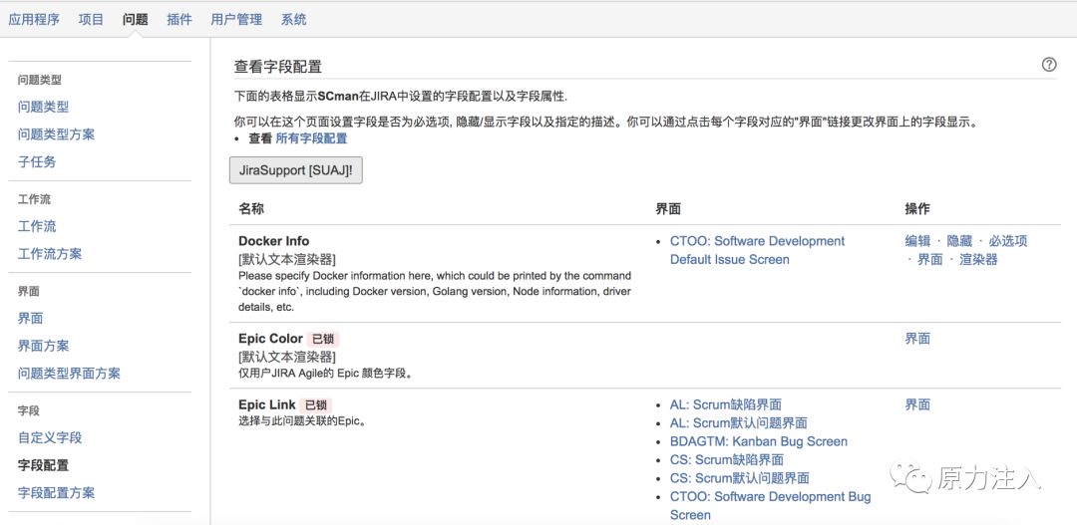Open 问题类型界面方案 sidebar link
This screenshot has height=525, width=1077.
click(x=70, y=374)
